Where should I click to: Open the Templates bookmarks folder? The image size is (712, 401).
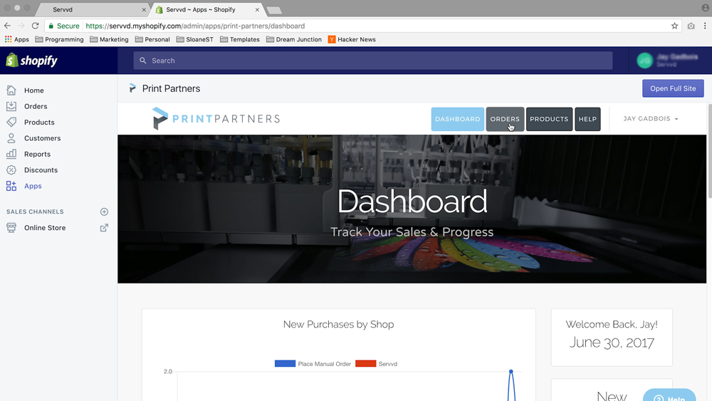(x=240, y=39)
